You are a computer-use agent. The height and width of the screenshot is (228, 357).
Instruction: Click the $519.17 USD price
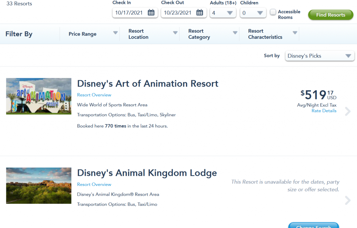[x=318, y=95]
